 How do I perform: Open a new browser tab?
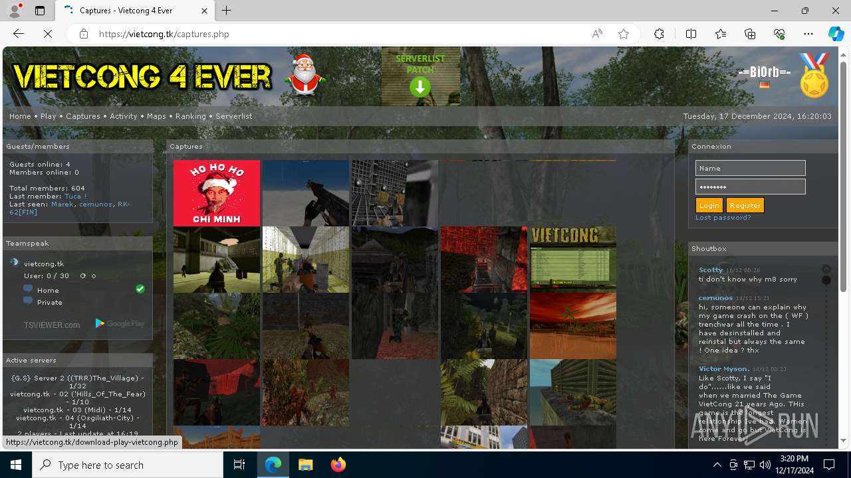tap(227, 11)
